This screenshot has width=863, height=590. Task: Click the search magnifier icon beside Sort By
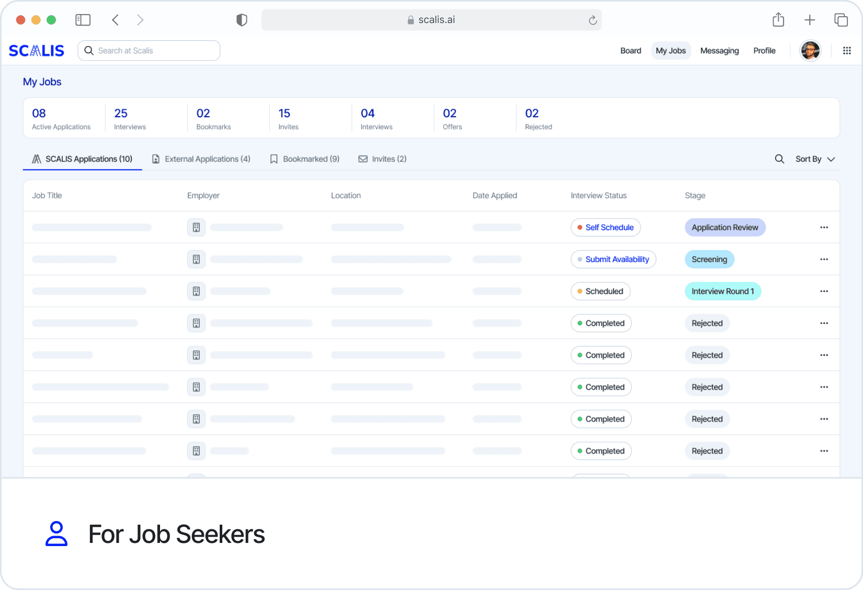tap(779, 159)
